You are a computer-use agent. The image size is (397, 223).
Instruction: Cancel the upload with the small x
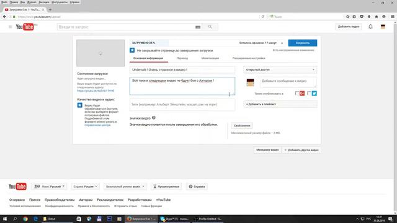coord(282,43)
